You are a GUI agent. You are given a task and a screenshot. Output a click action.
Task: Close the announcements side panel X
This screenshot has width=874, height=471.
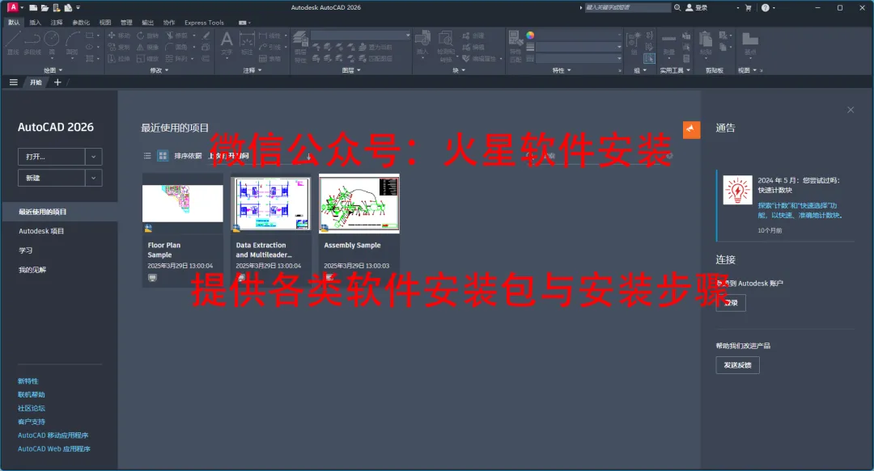(x=851, y=110)
